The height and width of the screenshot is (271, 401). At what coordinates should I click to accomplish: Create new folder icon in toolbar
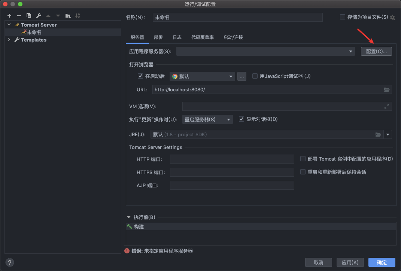(68, 16)
